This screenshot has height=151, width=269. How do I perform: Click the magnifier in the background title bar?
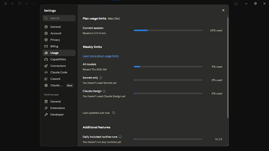click(19, 4)
